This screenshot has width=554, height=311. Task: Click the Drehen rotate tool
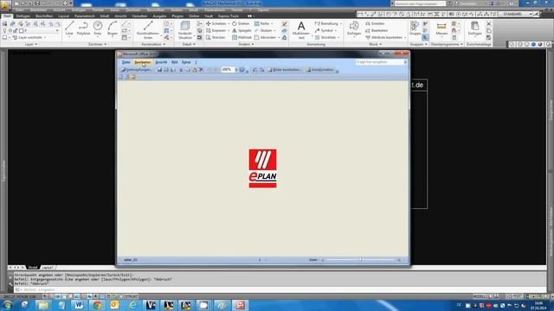(241, 23)
